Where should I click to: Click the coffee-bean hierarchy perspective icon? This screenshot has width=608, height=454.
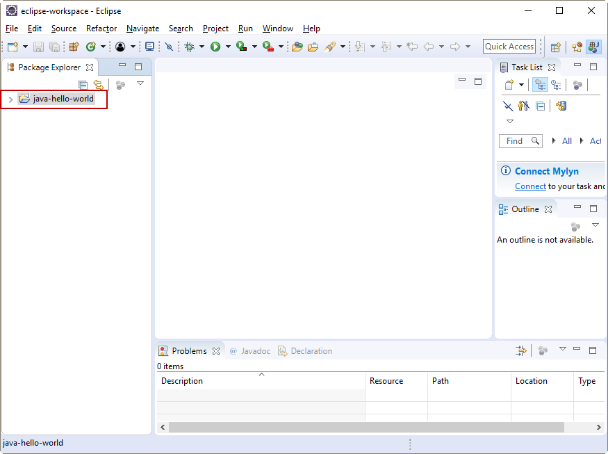(577, 47)
